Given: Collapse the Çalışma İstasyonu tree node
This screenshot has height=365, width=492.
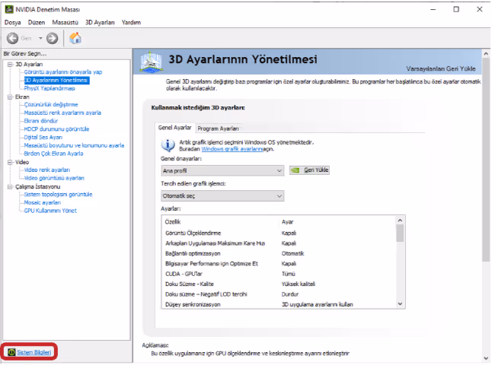Looking at the screenshot, I should (x=10, y=187).
